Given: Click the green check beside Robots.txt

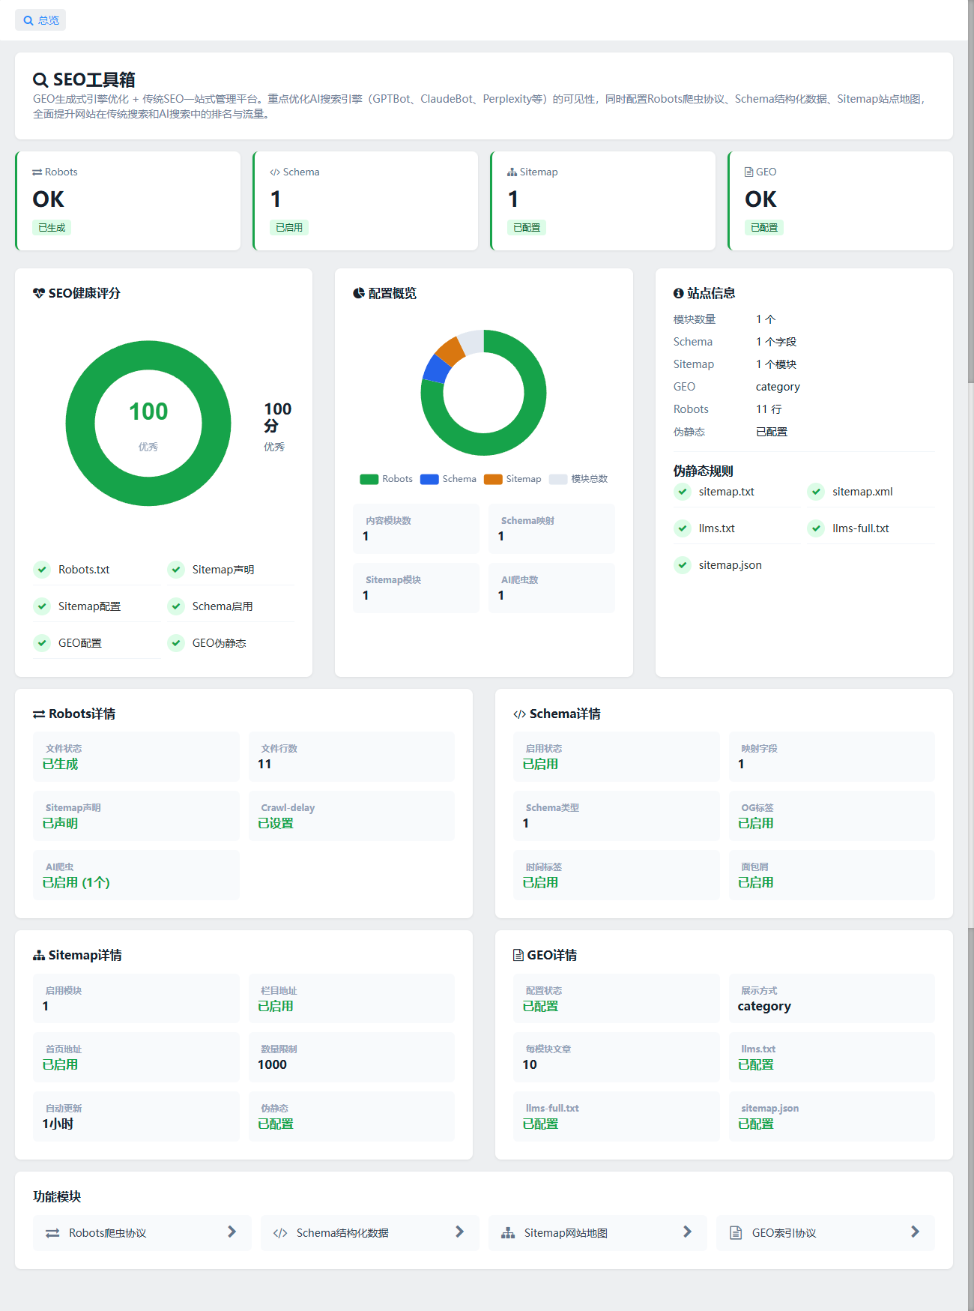Looking at the screenshot, I should [x=43, y=570].
